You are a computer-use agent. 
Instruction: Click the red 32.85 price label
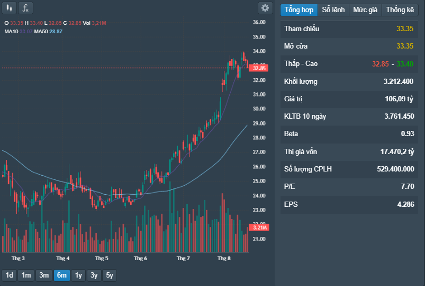[x=259, y=68]
